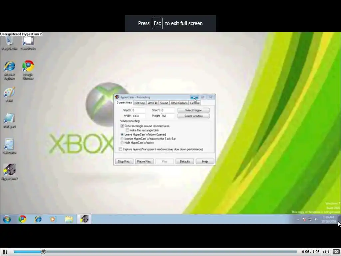Screen dimensions: 341x256
Task: Click the Select Region button
Action: (x=193, y=110)
